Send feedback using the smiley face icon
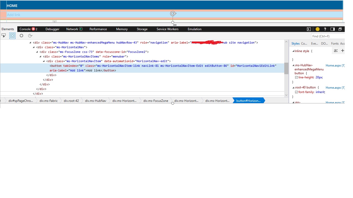 pyautogui.click(x=318, y=29)
